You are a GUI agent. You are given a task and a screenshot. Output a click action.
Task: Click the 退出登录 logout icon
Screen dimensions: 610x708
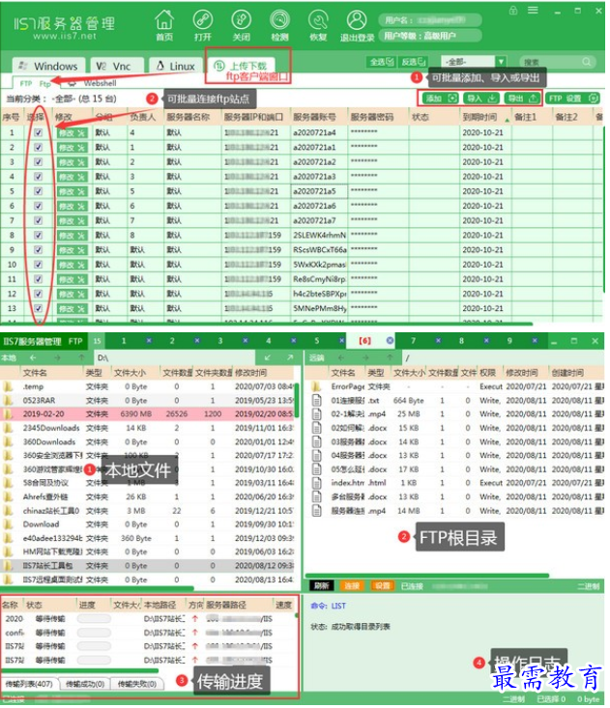click(357, 25)
